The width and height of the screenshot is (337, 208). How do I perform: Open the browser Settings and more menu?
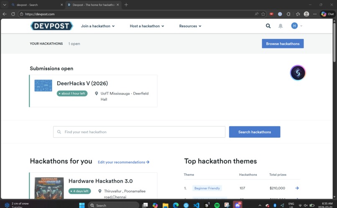315,14
